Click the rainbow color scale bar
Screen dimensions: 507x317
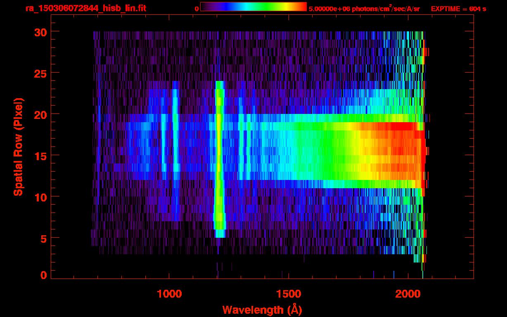click(253, 7)
